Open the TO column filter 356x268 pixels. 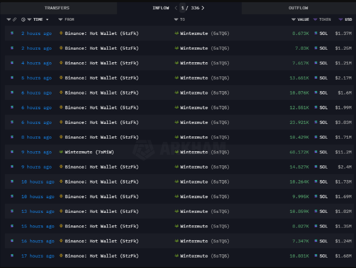[x=176, y=20]
